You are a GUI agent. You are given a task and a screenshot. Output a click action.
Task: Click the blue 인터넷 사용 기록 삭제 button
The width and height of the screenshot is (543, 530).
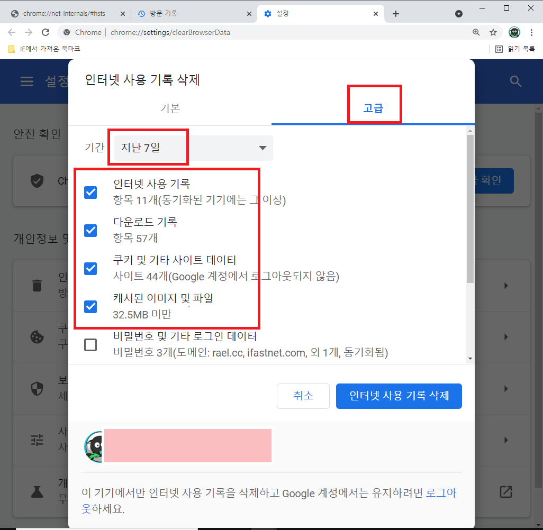coord(399,396)
